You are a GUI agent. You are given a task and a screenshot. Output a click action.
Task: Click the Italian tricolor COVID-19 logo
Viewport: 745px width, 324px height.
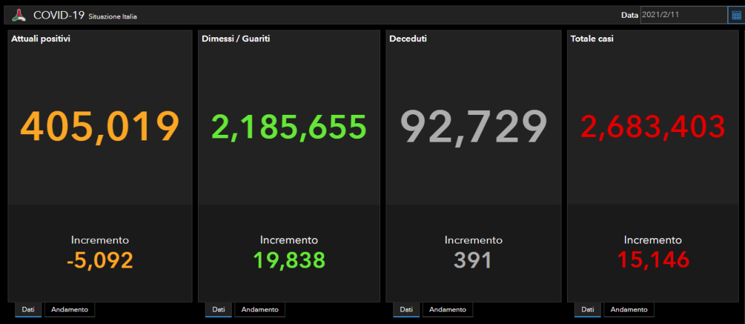point(19,15)
